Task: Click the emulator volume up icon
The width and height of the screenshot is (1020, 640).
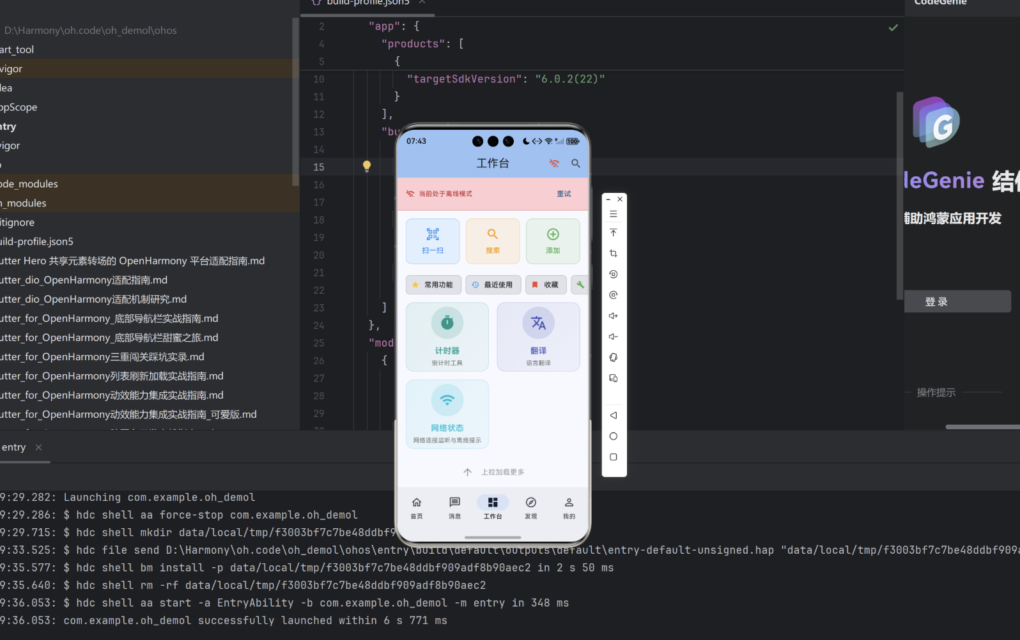Action: [x=614, y=316]
